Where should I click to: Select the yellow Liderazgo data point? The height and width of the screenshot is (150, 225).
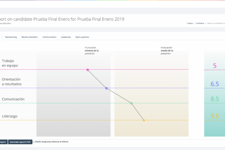[x=144, y=120]
